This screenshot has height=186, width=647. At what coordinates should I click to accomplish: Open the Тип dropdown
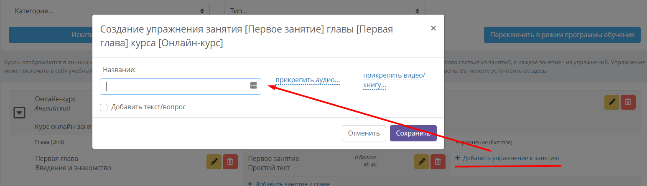[x=324, y=11]
